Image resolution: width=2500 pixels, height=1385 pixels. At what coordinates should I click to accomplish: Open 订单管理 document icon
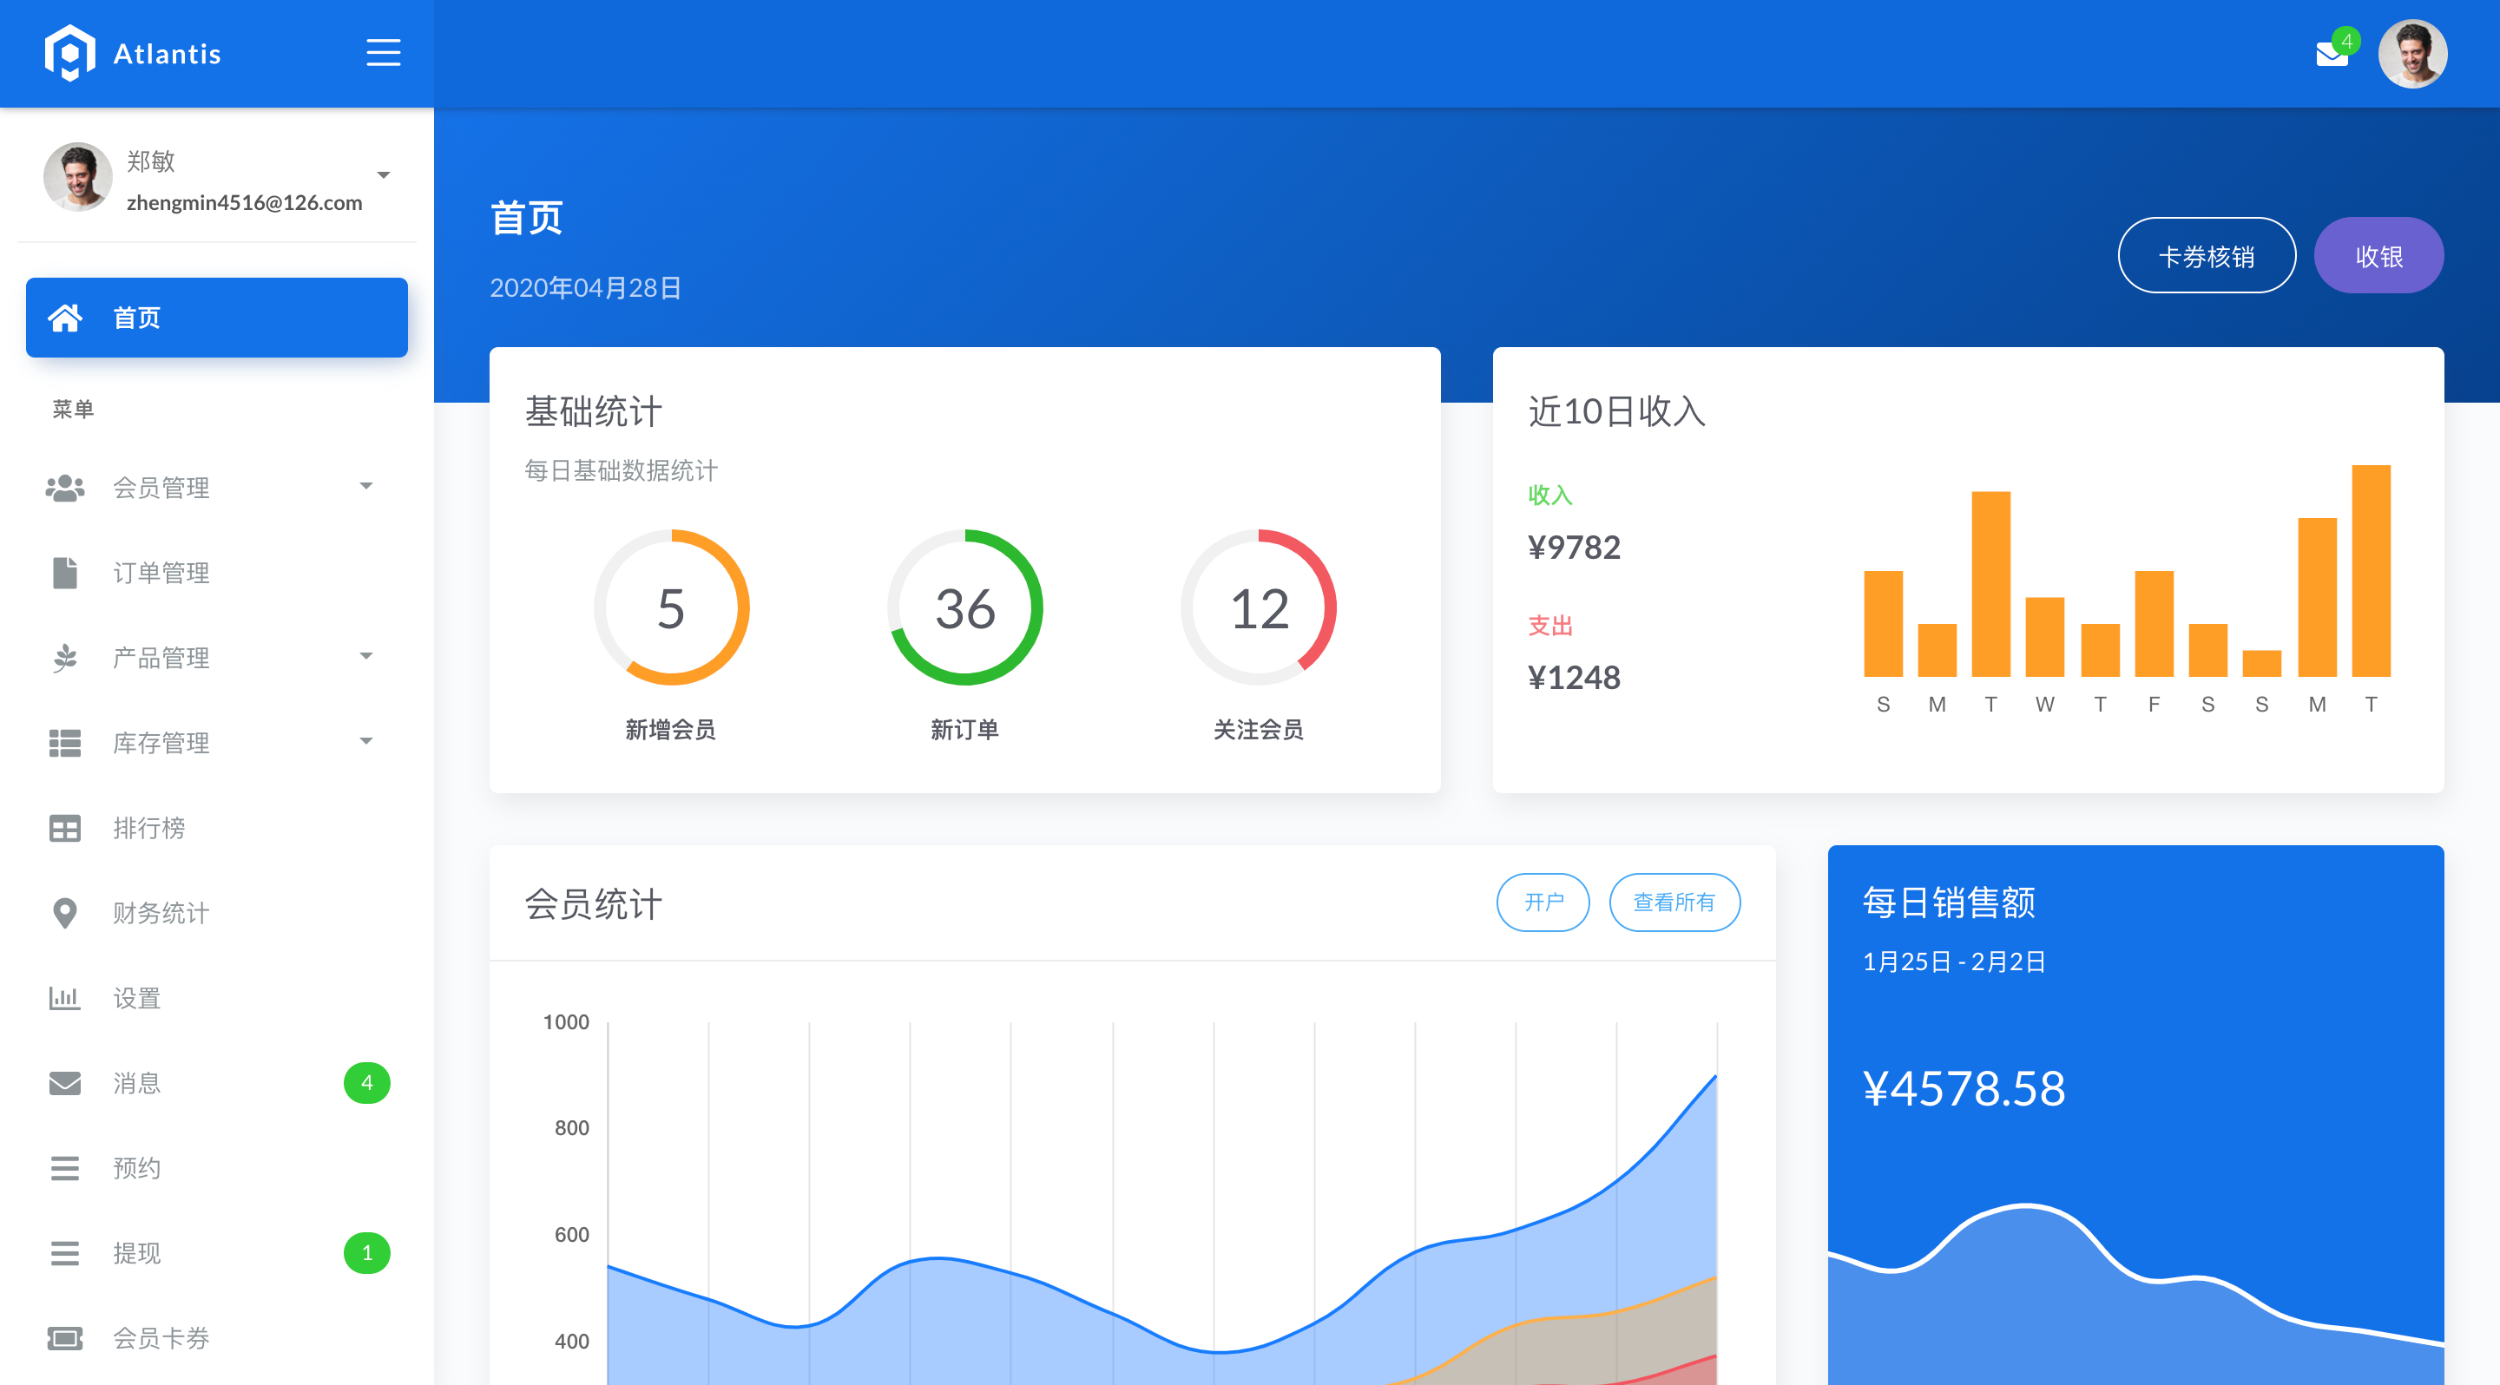click(65, 574)
